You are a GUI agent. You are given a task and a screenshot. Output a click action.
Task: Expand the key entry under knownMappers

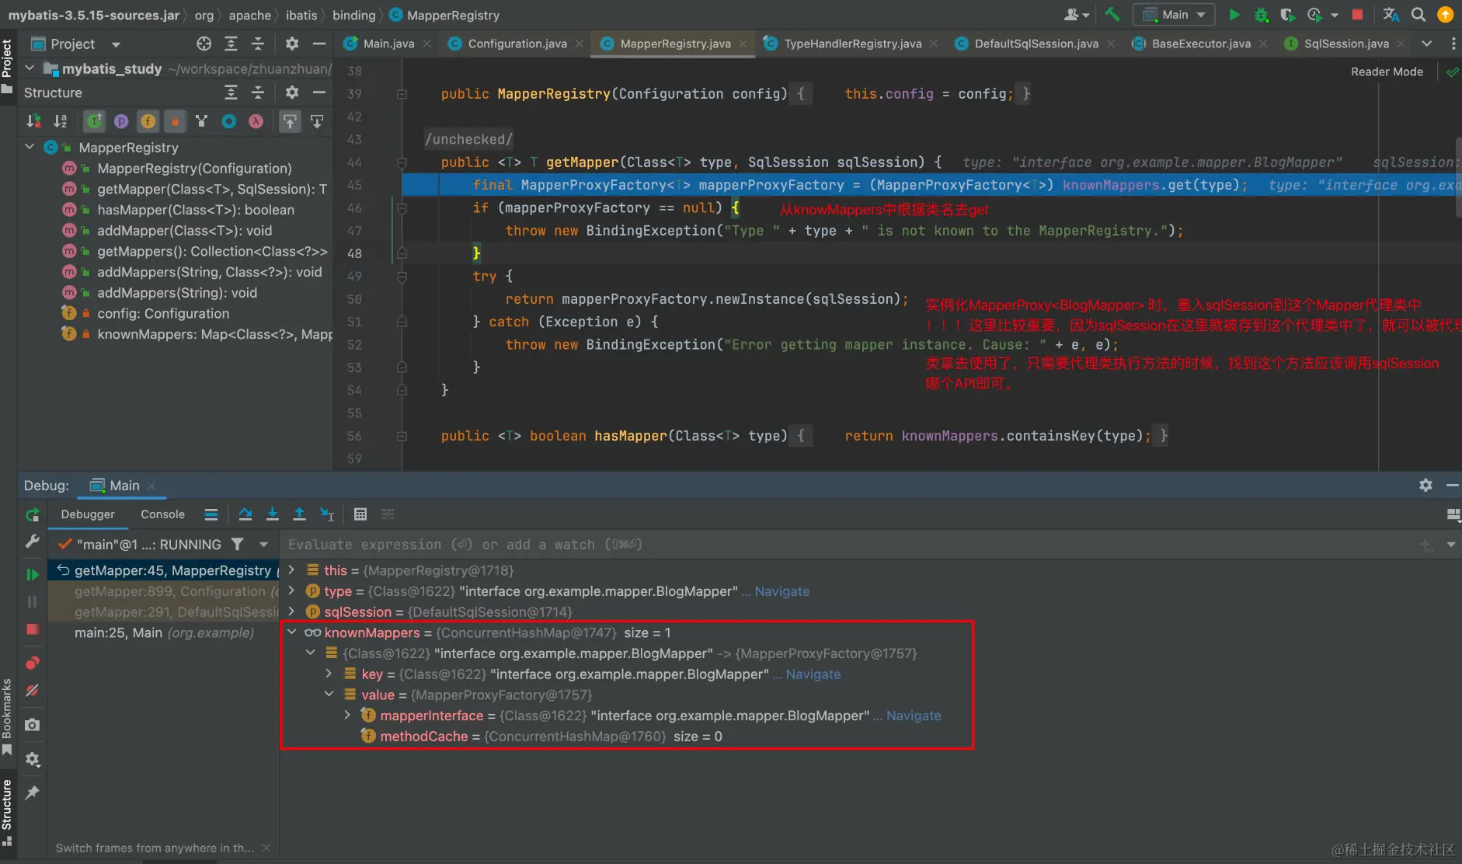tap(329, 674)
